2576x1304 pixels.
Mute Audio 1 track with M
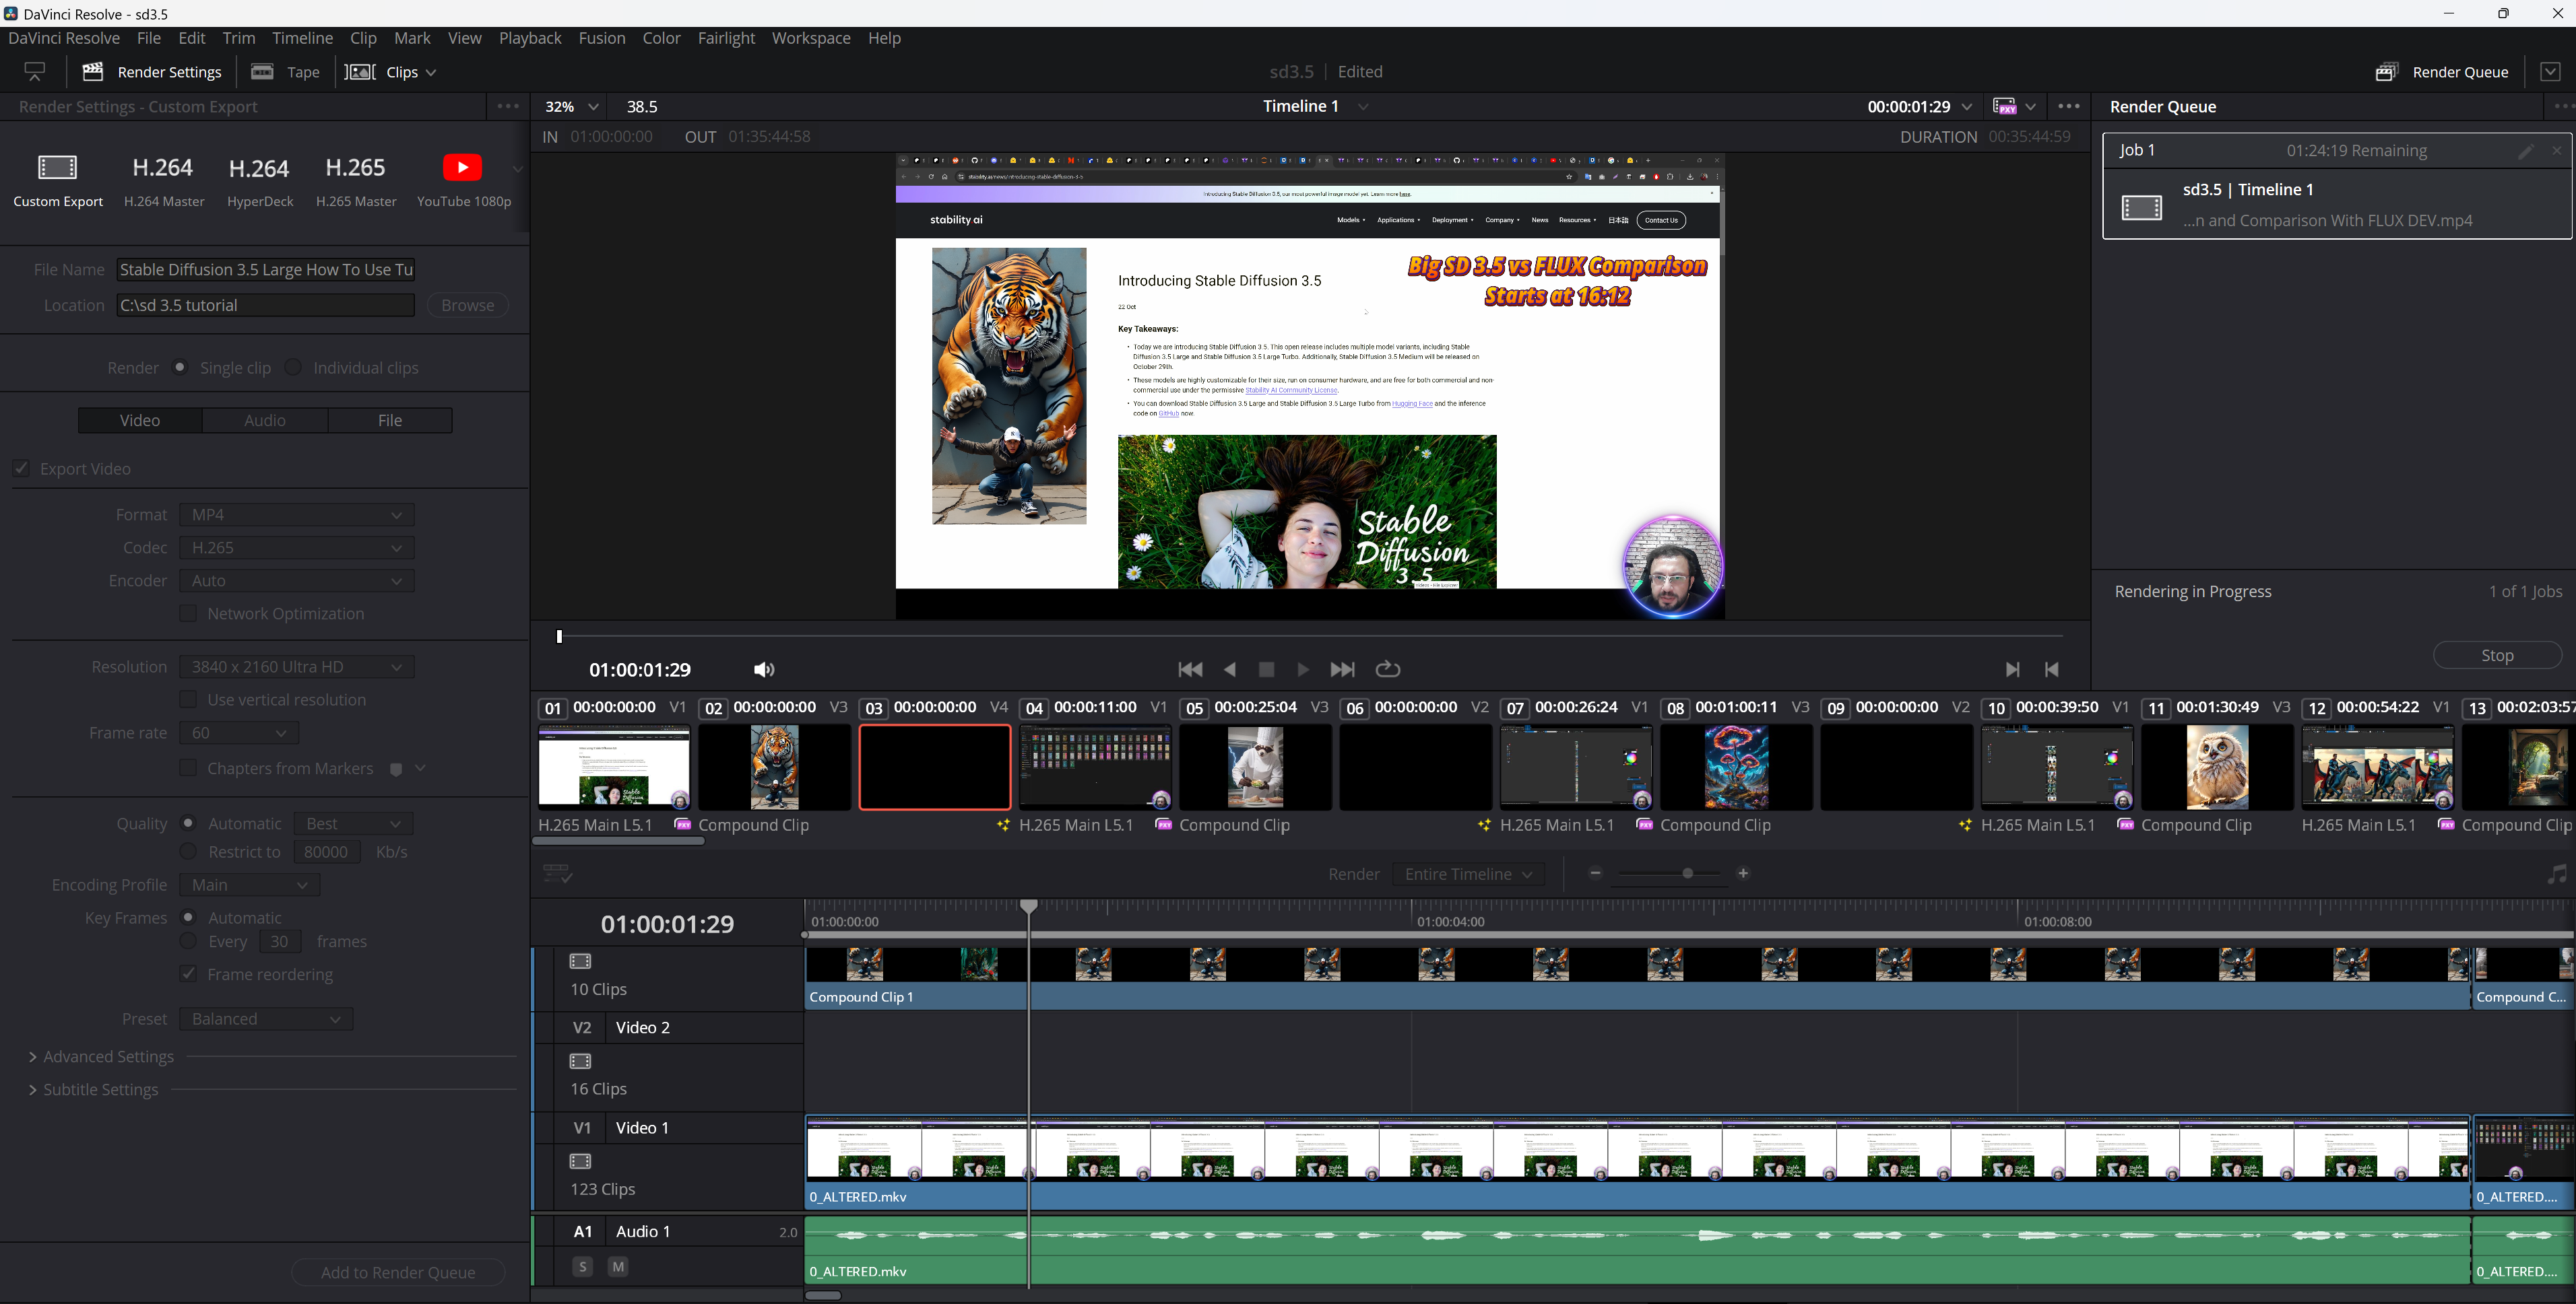pos(618,1267)
